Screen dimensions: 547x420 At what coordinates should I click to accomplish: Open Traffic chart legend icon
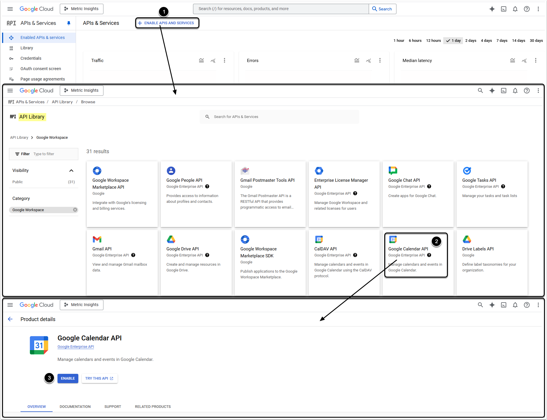(201, 61)
